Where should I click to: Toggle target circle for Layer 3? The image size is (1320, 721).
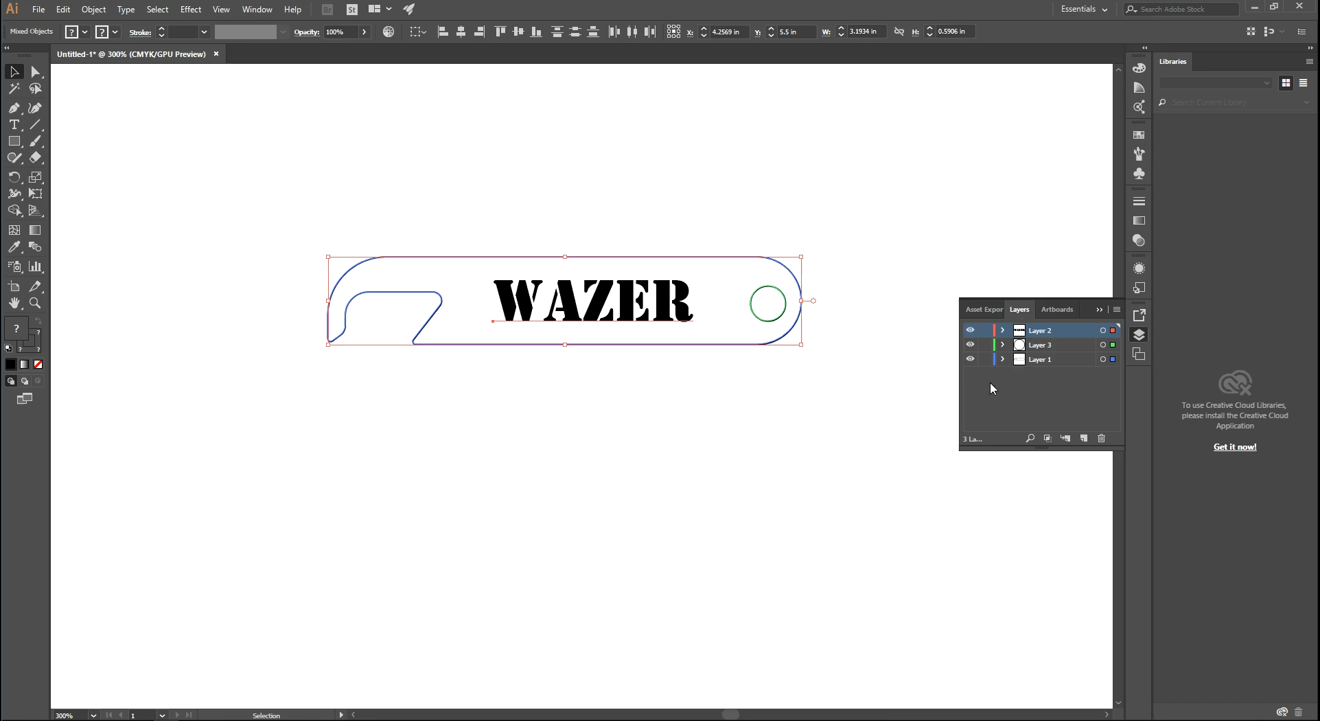click(1103, 345)
